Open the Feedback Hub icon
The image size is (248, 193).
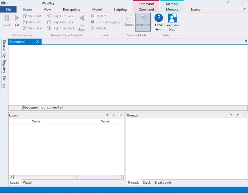pyautogui.click(x=172, y=18)
